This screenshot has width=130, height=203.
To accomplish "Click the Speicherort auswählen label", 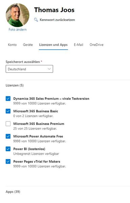I will click(23, 62).
